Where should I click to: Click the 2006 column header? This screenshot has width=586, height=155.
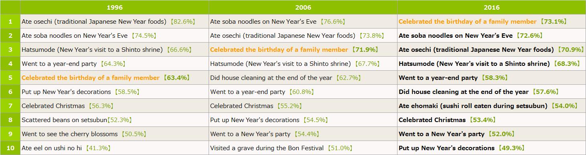click(303, 7)
